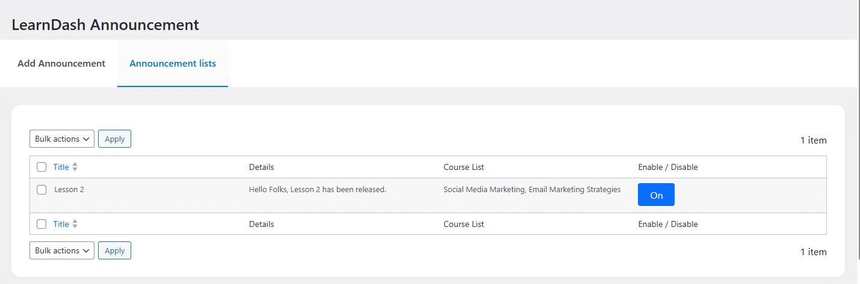Open the Add Announcement tab

click(x=61, y=63)
